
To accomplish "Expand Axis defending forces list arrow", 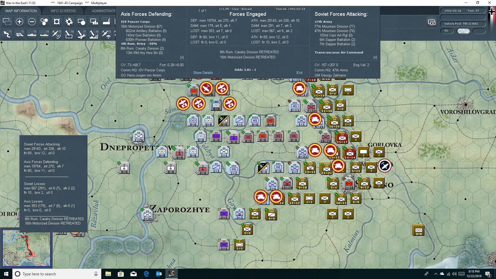I will 182,57.
